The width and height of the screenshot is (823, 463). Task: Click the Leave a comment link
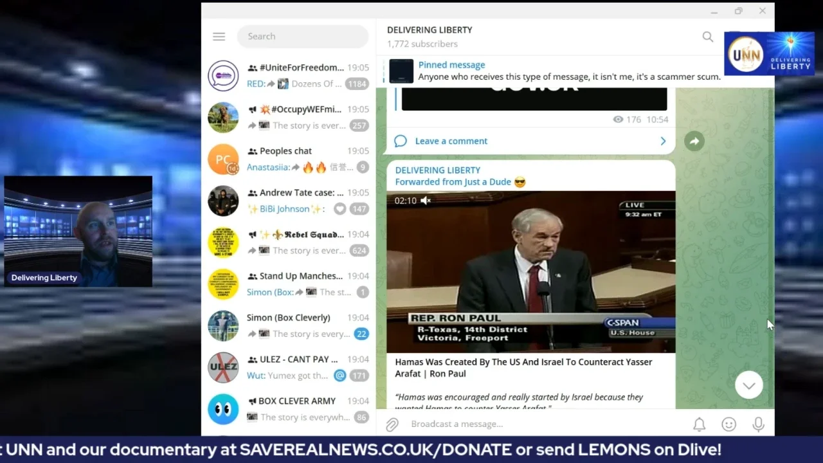451,141
